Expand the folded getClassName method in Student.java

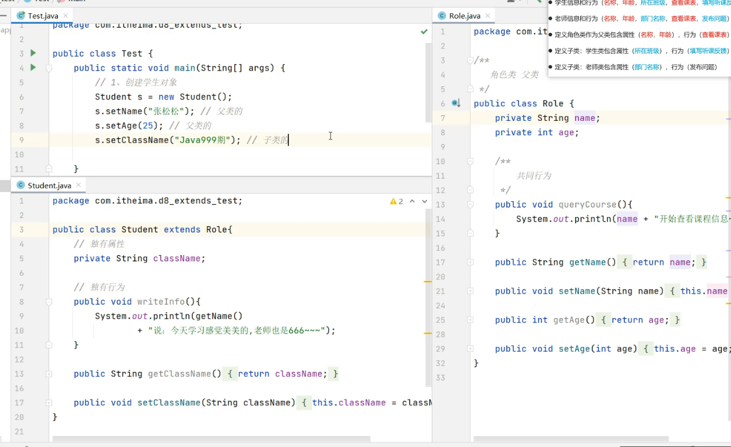pyautogui.click(x=49, y=374)
